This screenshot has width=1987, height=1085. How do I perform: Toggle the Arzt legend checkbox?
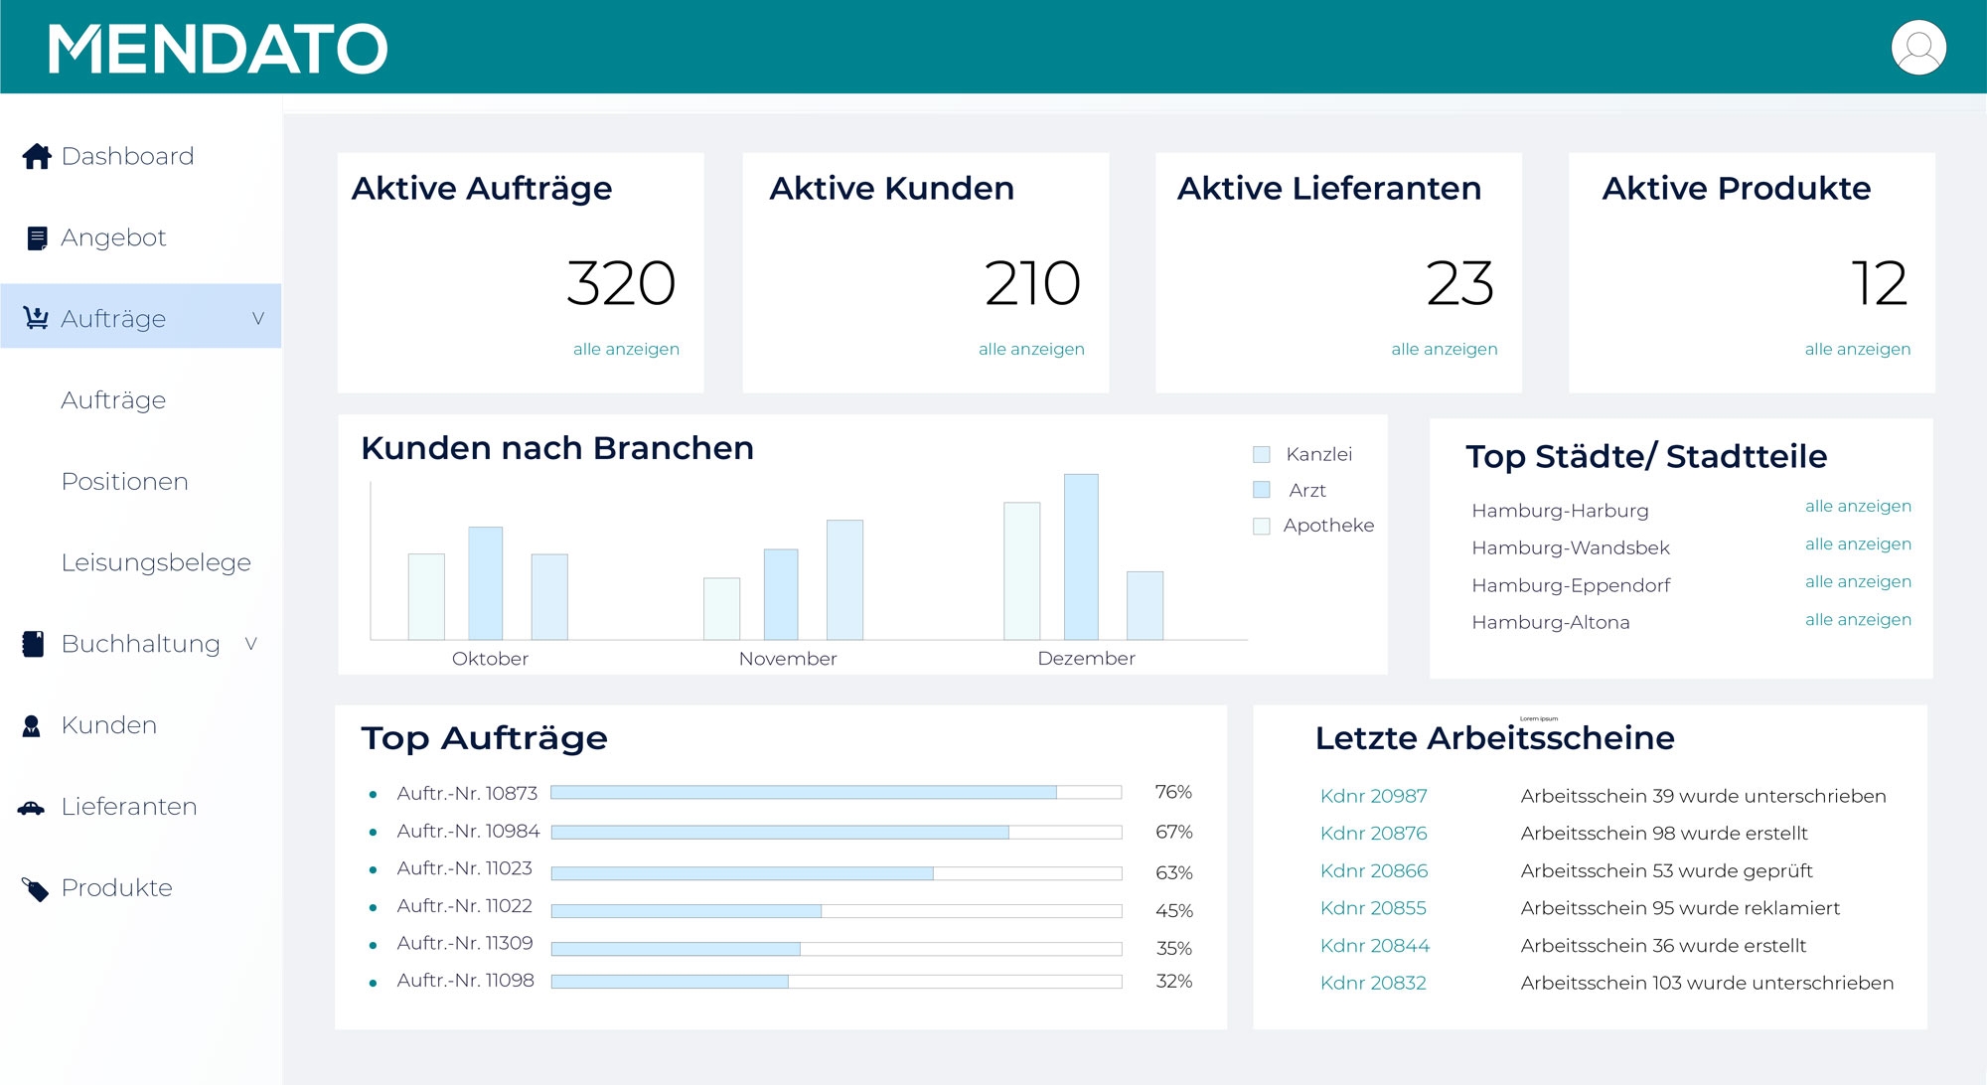[x=1262, y=490]
